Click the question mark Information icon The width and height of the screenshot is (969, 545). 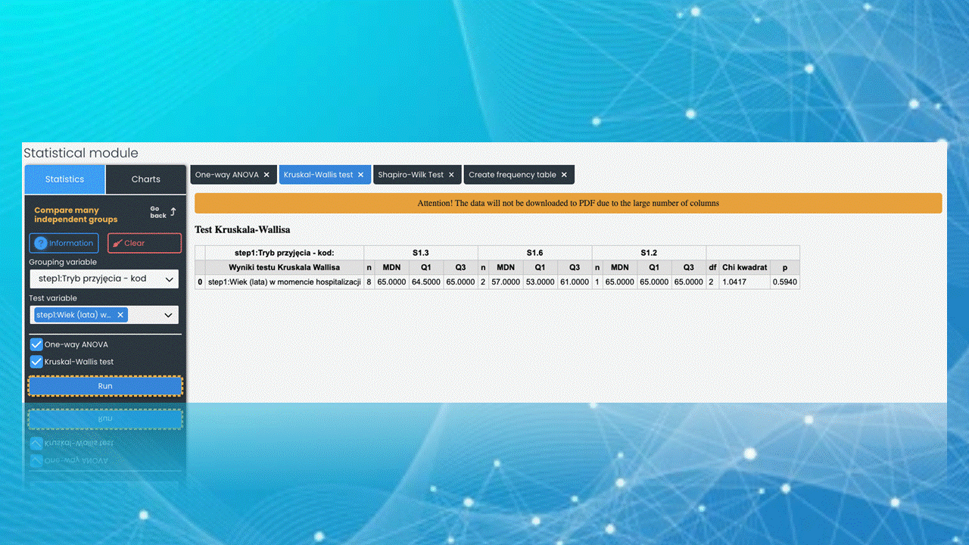(41, 243)
